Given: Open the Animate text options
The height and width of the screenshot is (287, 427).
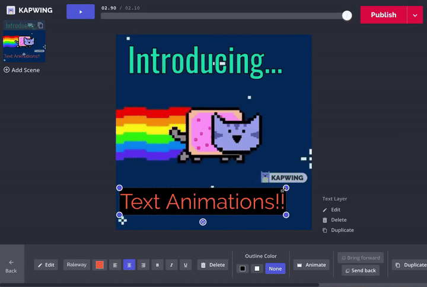Looking at the screenshot, I should pyautogui.click(x=311, y=265).
